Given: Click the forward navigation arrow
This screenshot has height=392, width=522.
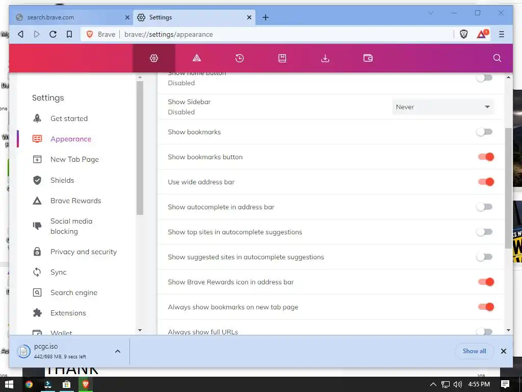Looking at the screenshot, I should click(x=37, y=34).
